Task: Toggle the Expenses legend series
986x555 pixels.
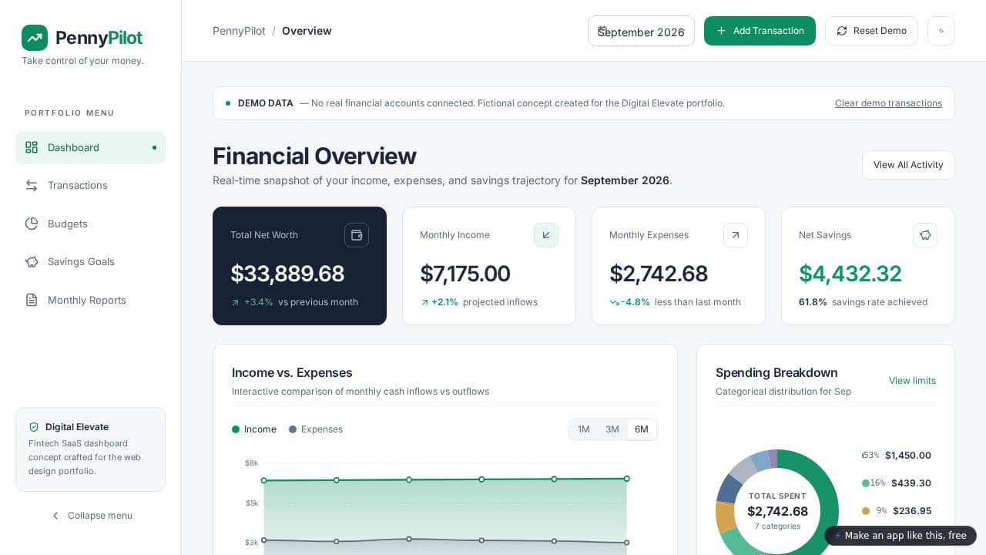Action: pos(316,429)
